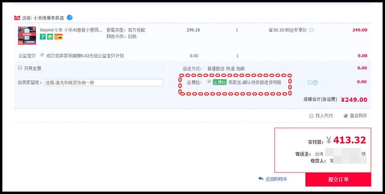
Task: Go back via 返回购物车 link
Action: click(x=276, y=179)
